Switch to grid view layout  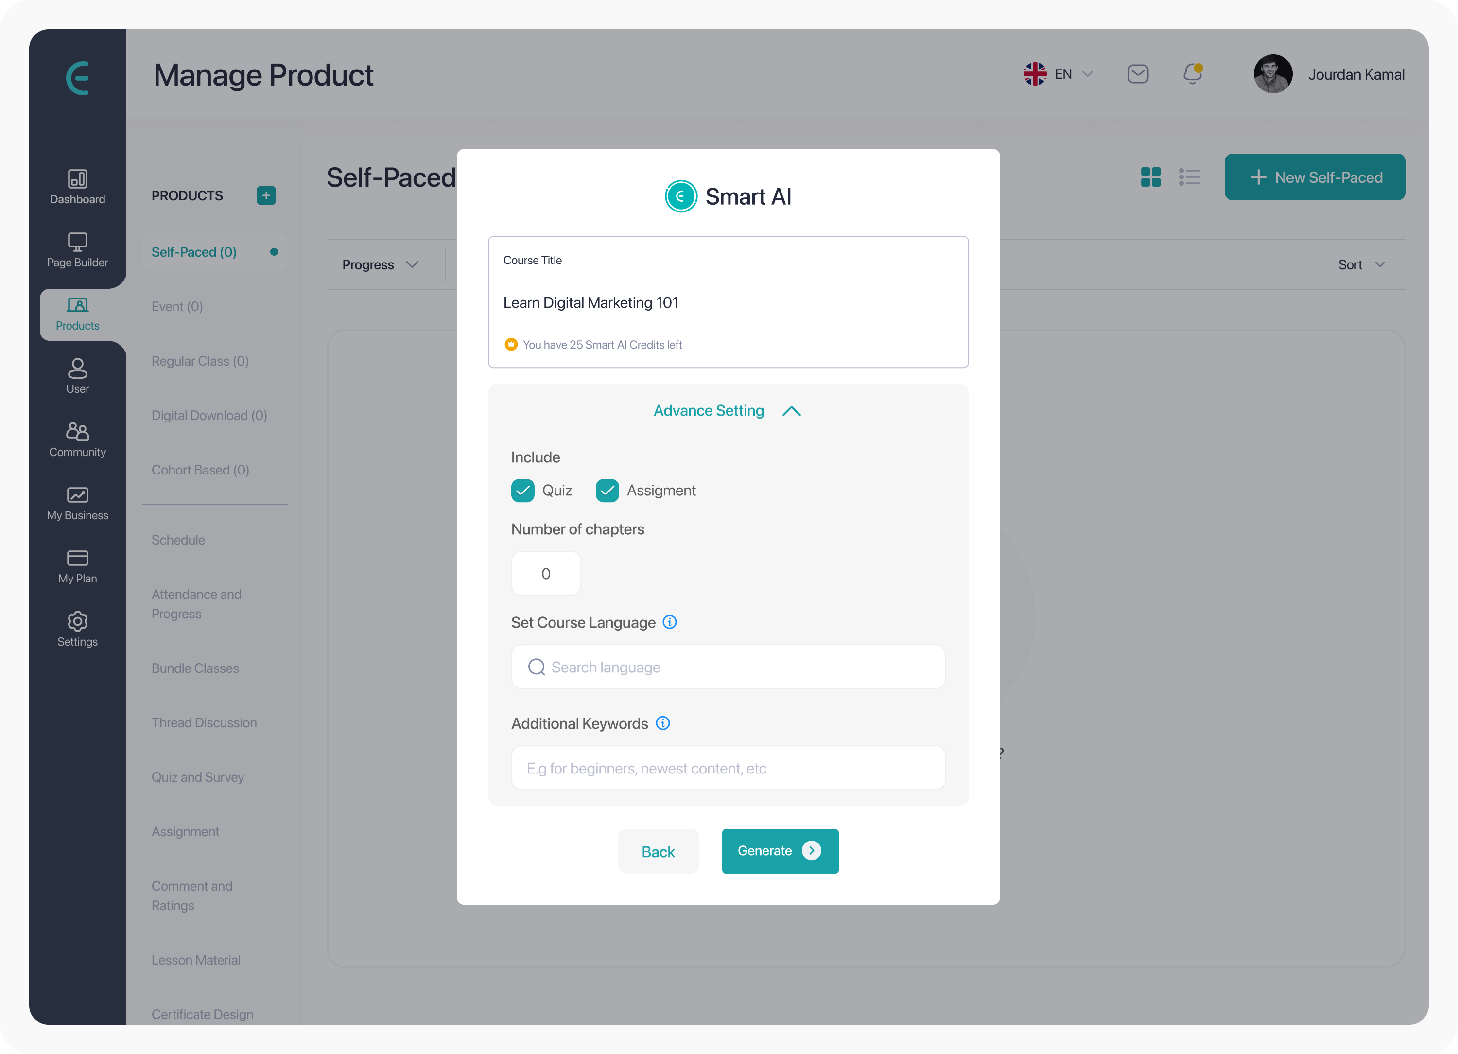click(x=1151, y=177)
